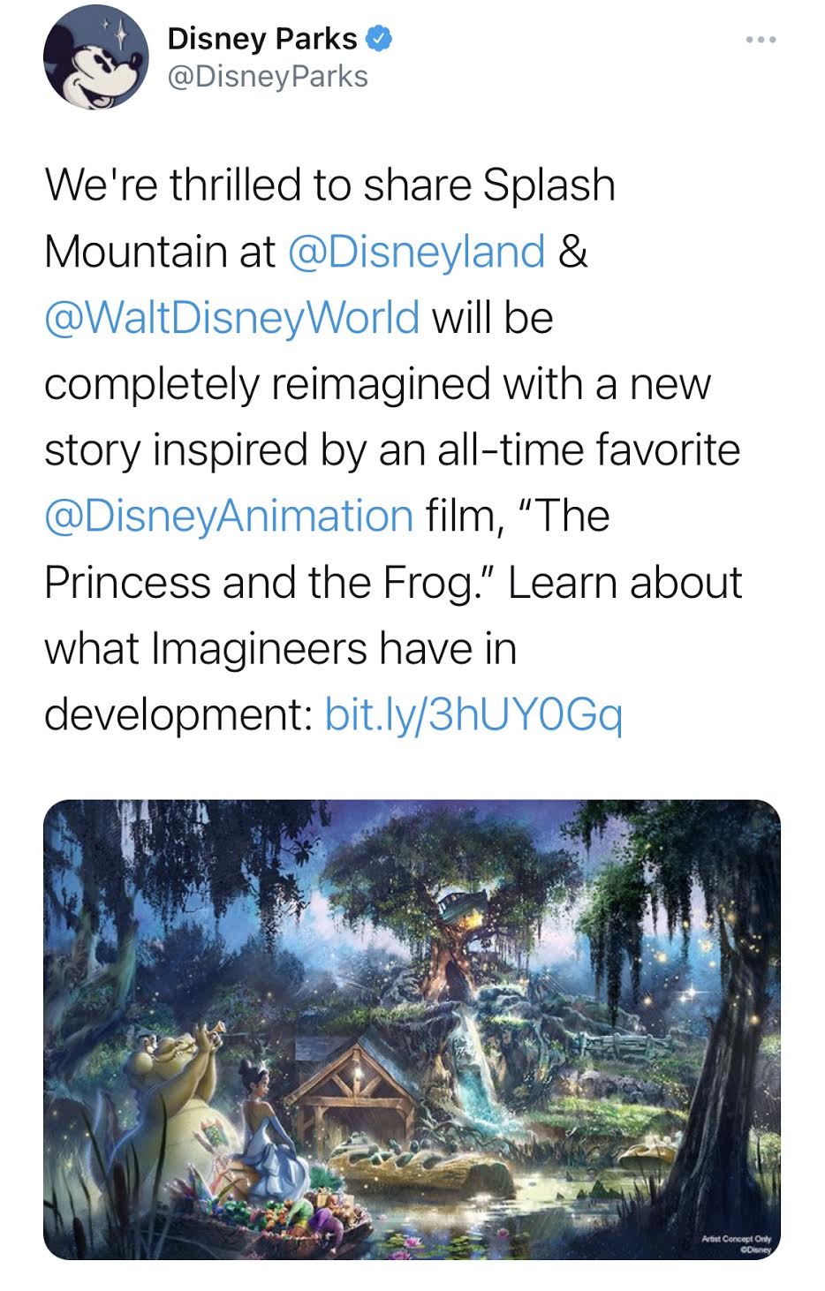The width and height of the screenshot is (825, 1291).
Task: Visit the @WaltDisneyWorld mention
Action: (231, 318)
